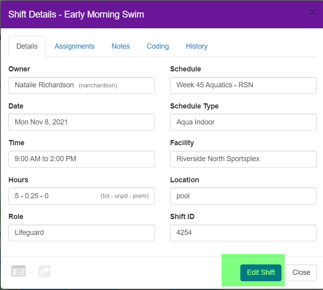Image resolution: width=323 pixels, height=290 pixels.
Task: Click the Role field Lifeguard
Action: click(x=81, y=233)
